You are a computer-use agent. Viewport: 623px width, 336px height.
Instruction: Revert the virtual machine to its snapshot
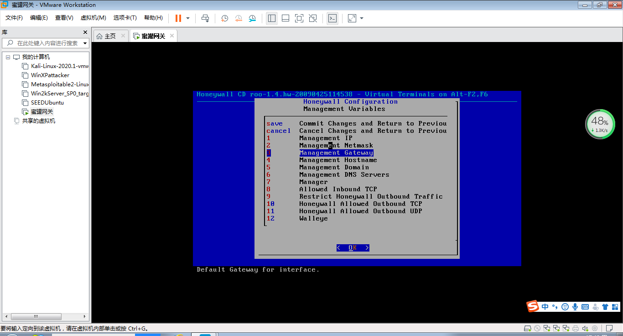(x=239, y=18)
